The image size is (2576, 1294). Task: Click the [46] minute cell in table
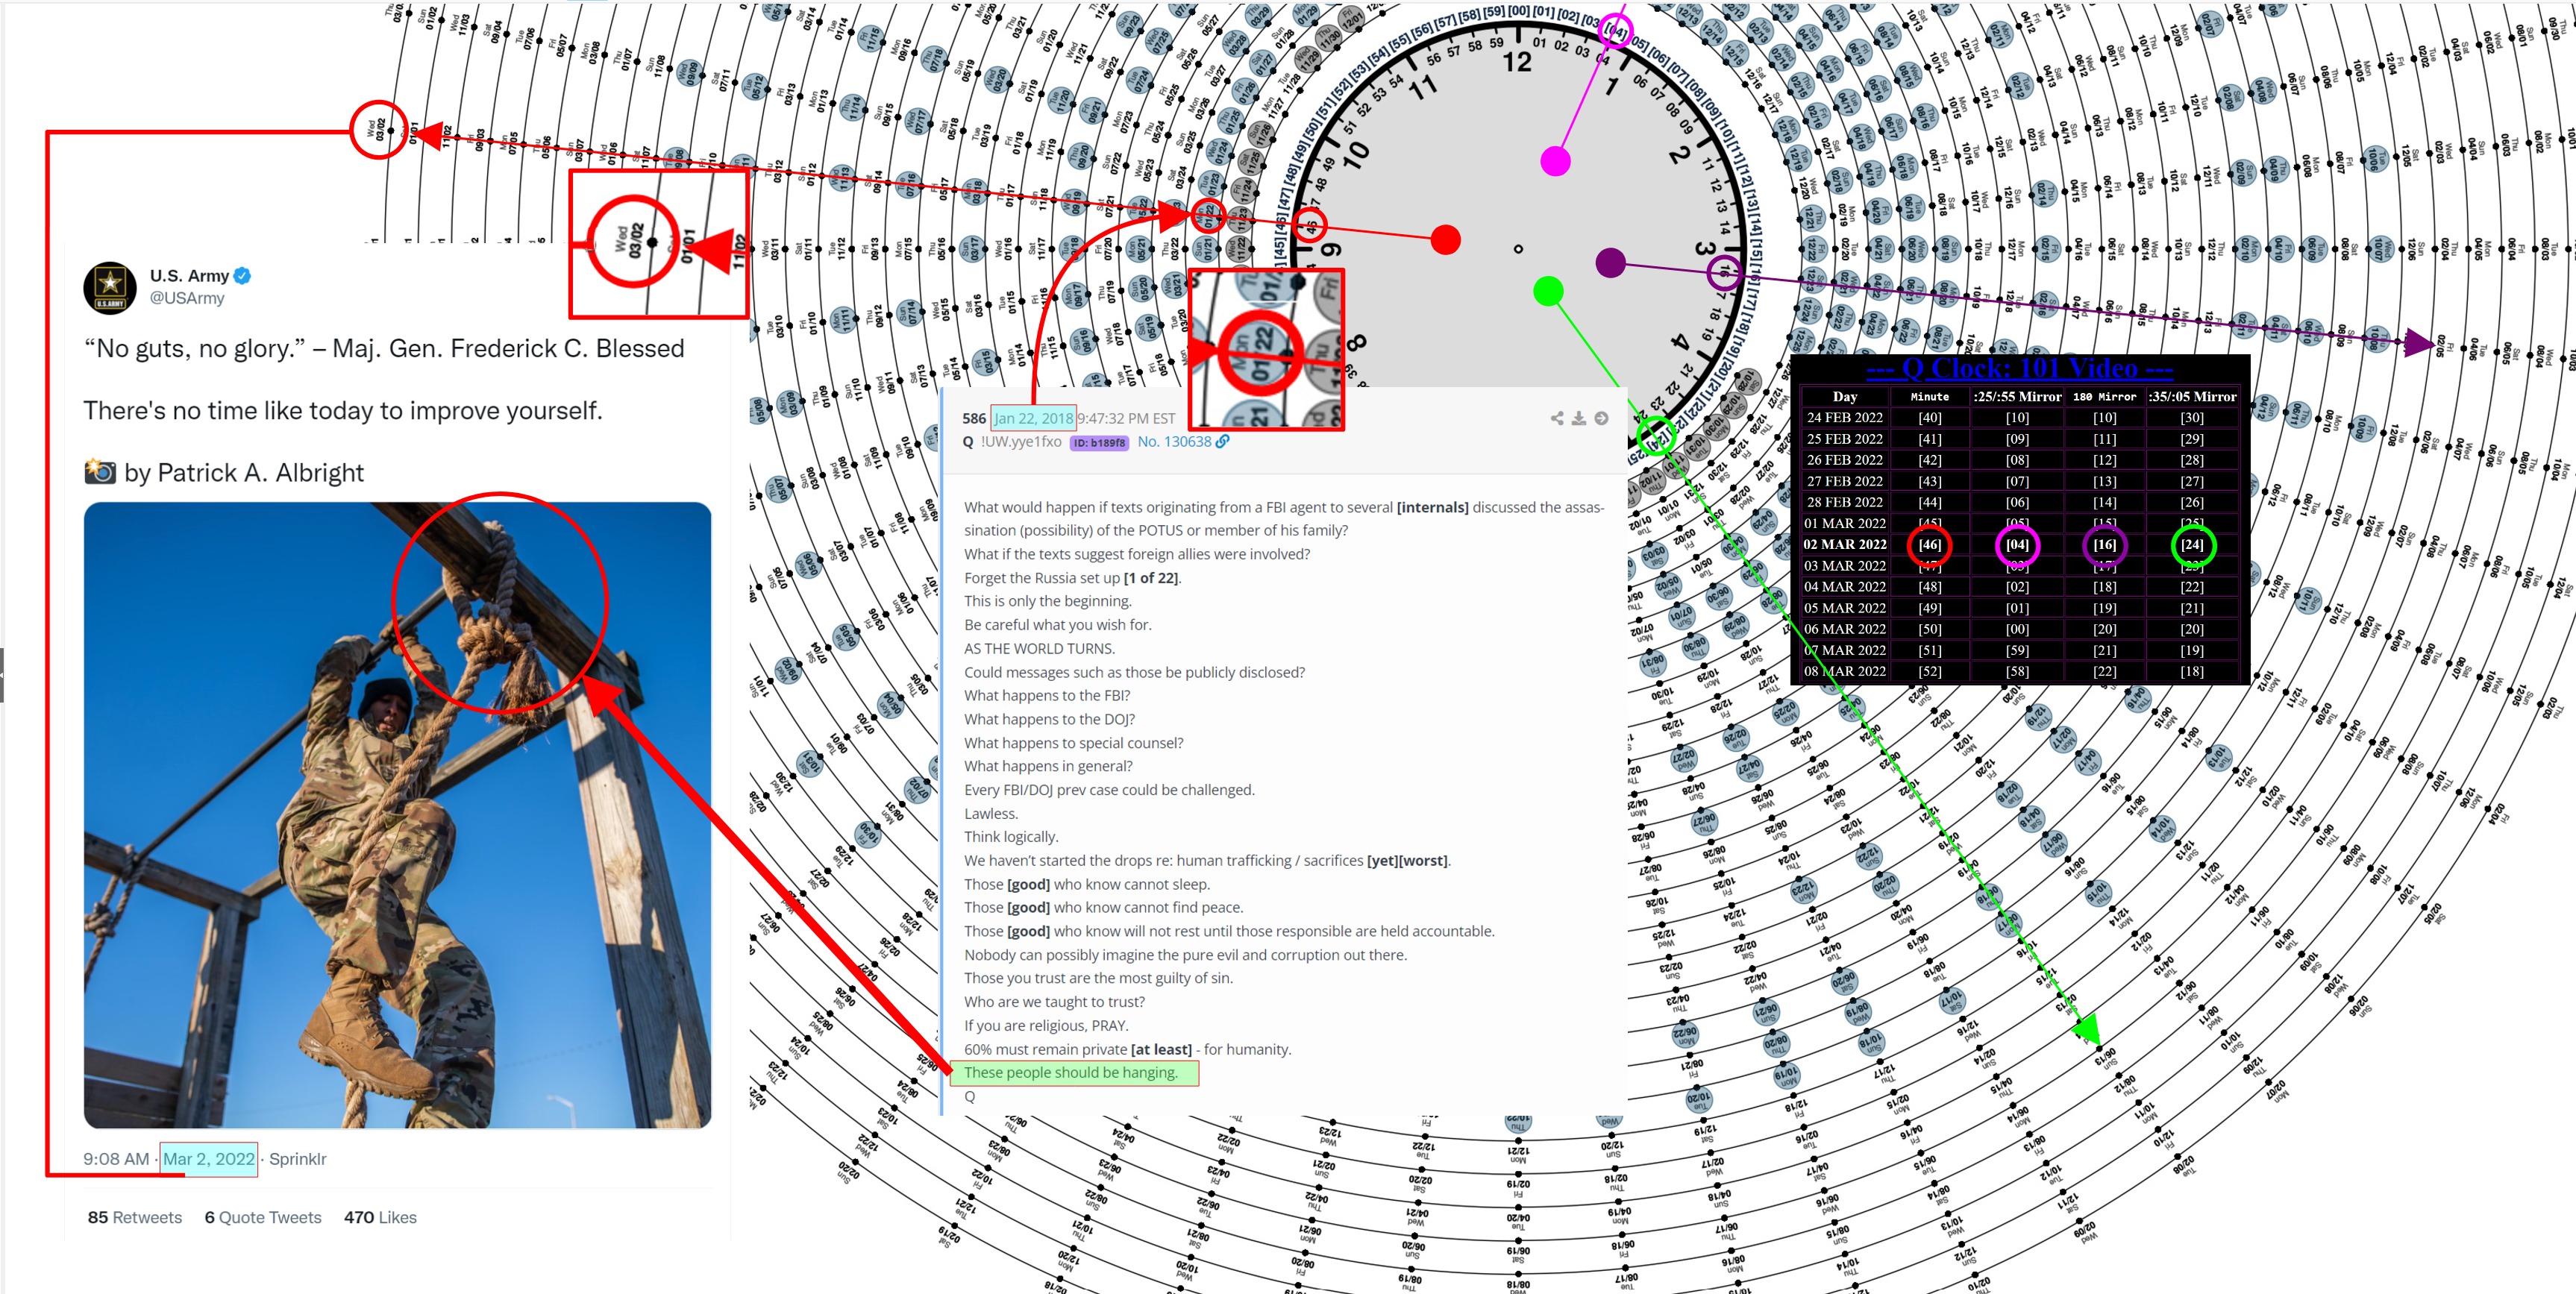pyautogui.click(x=1929, y=544)
